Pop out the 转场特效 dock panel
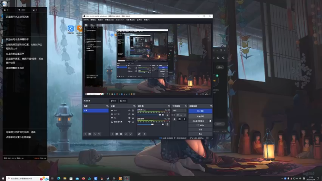Viewport: 322px width, 181px height. coord(186,106)
